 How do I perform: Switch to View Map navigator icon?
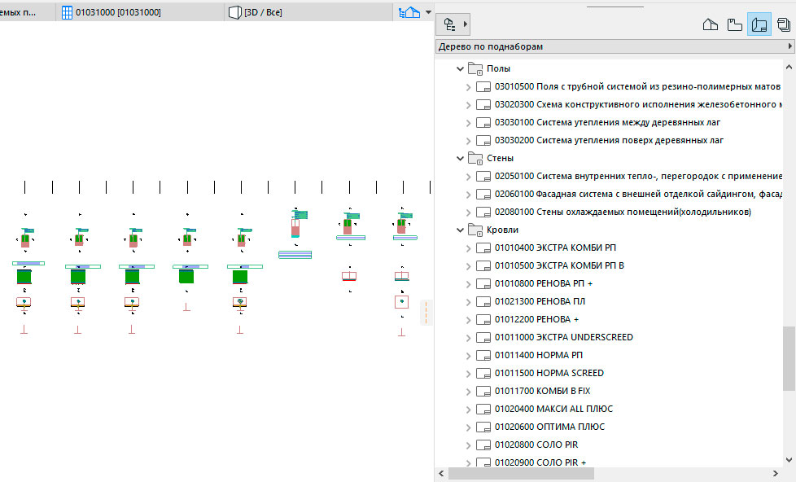point(735,24)
